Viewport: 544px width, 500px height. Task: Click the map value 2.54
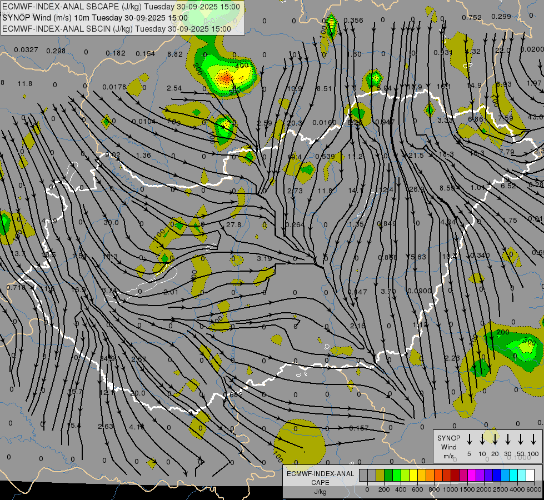(174, 88)
